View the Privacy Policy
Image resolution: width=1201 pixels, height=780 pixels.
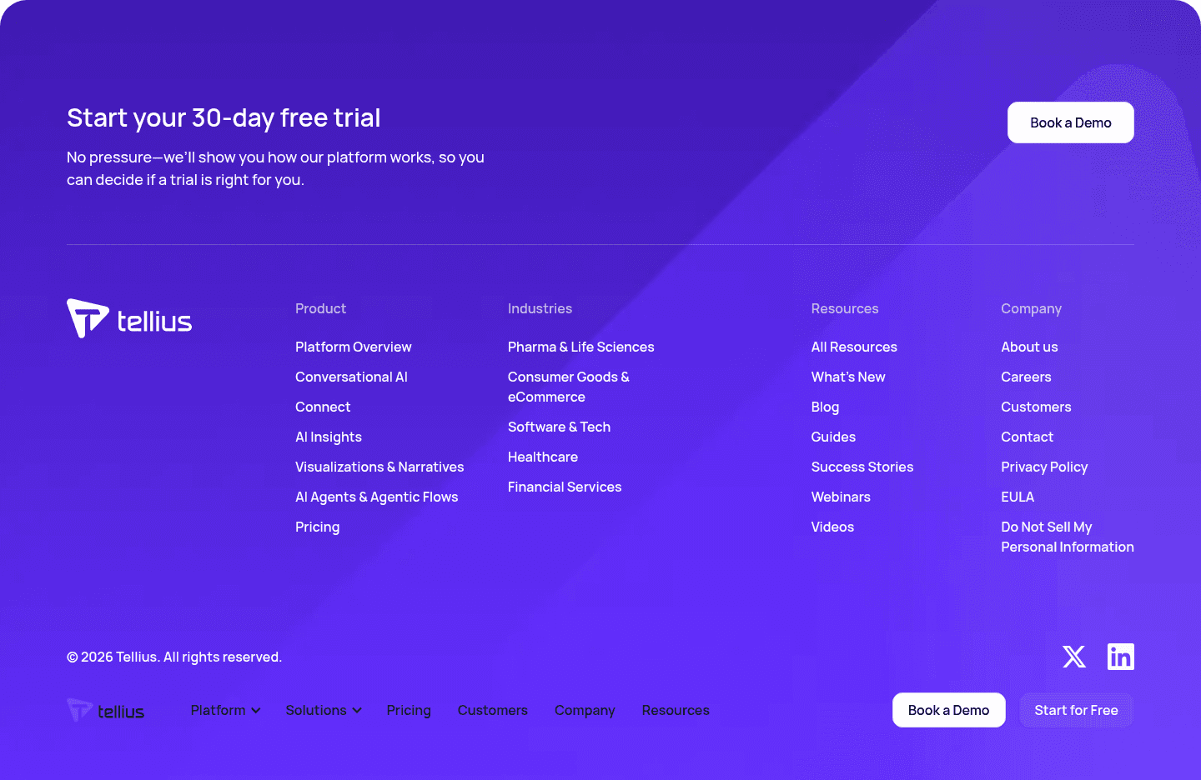click(1044, 467)
